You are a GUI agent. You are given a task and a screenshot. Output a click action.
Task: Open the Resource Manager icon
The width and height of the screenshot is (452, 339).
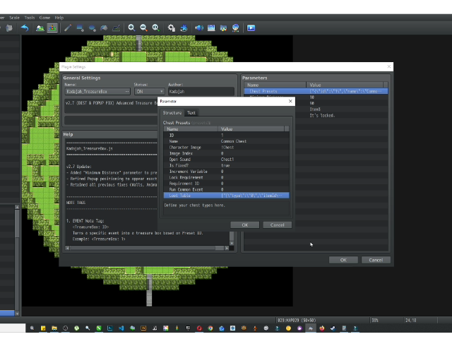tap(223, 28)
